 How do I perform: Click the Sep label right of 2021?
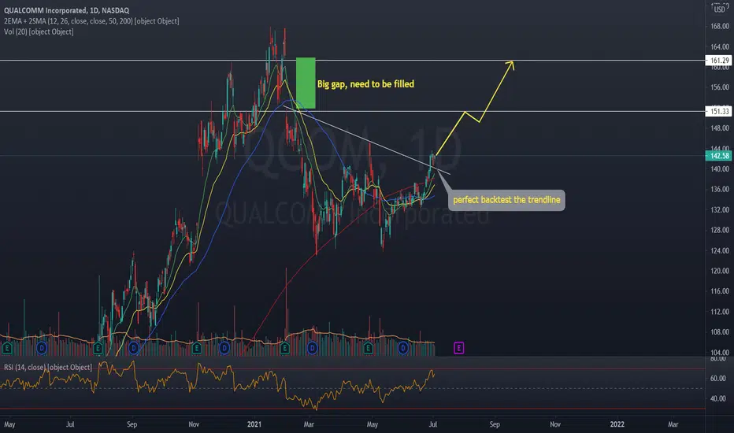[x=495, y=424]
